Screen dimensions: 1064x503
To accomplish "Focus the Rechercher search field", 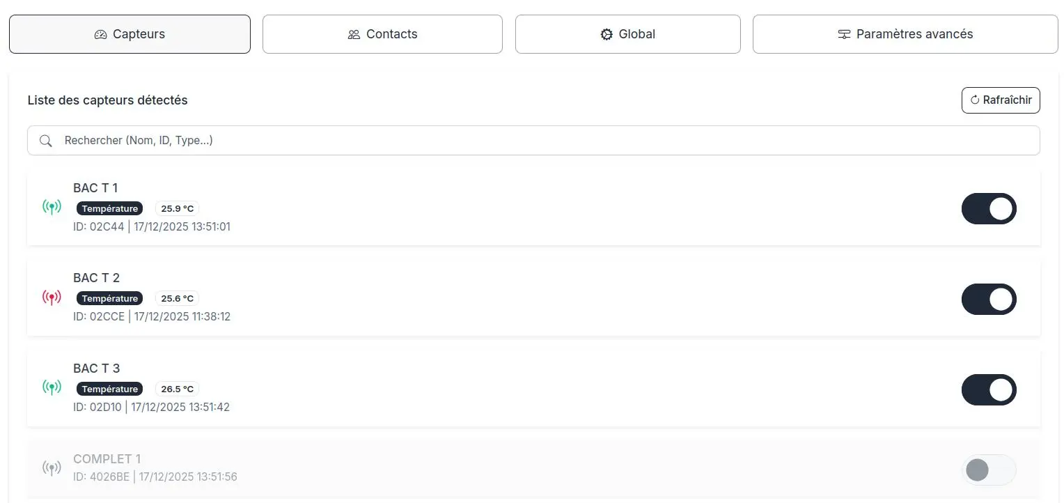I will (x=533, y=141).
